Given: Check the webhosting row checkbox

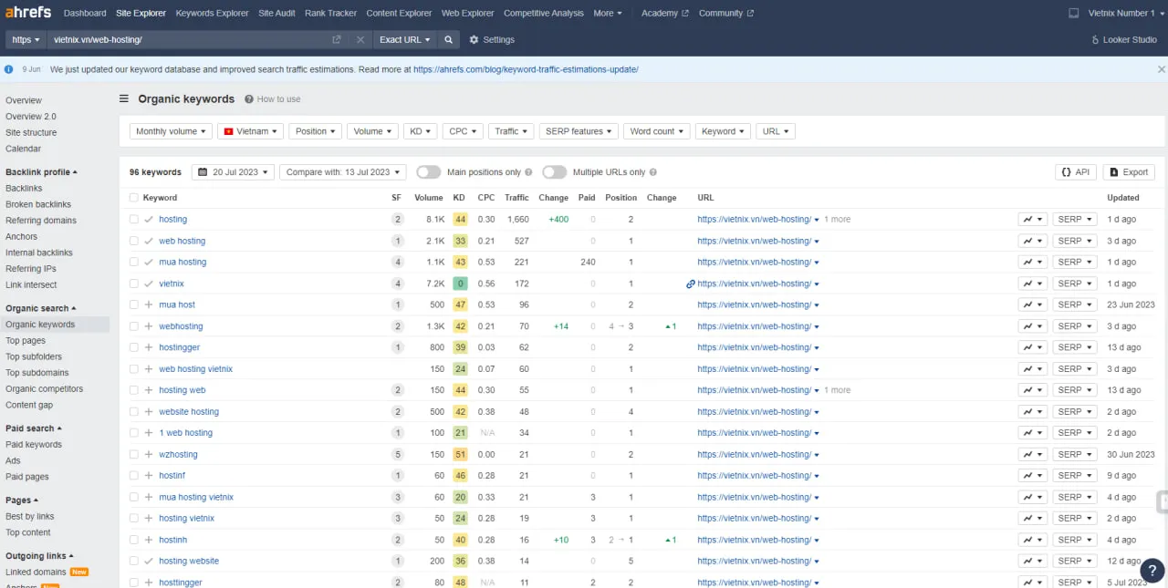Looking at the screenshot, I should pyautogui.click(x=134, y=326).
